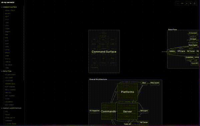Select the diff-engine item in sidebar
200x126 pixels.
pos(10,87)
